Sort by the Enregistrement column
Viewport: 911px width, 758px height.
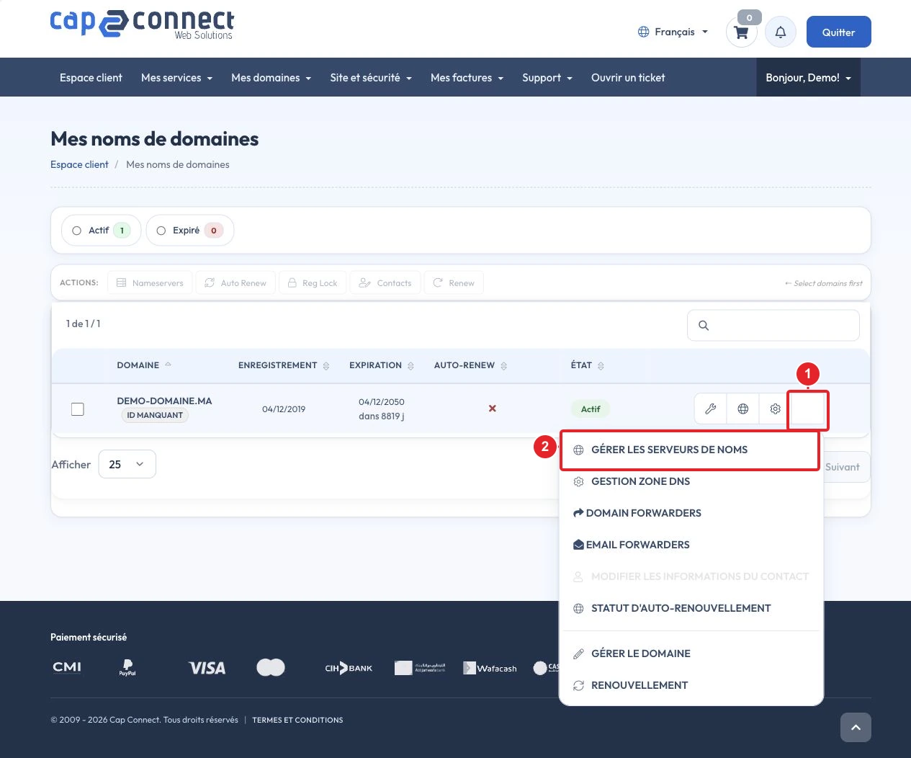(x=284, y=365)
